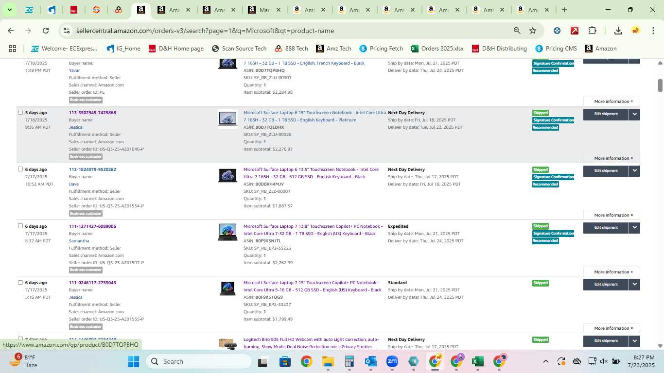This screenshot has height=373, width=664.
Task: Click the Windows taskbar Search box
Action: pos(199,361)
